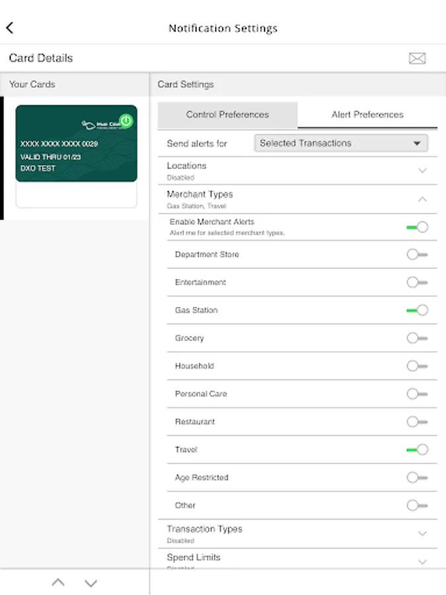Go back using the top-left arrow
446x595 pixels.
click(10, 28)
